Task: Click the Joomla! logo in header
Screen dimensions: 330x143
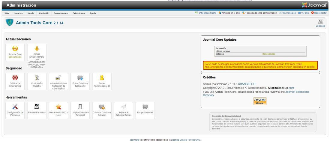Action: tap(314, 5)
